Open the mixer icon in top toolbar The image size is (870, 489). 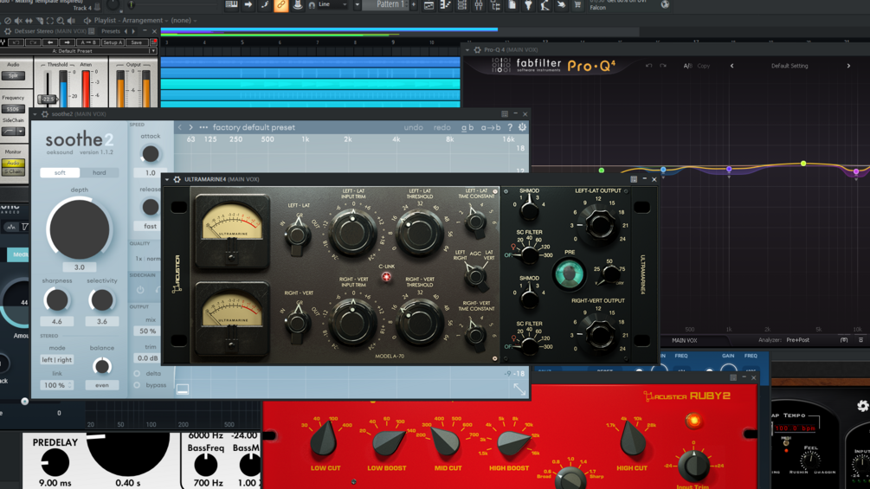pyautogui.click(x=479, y=5)
